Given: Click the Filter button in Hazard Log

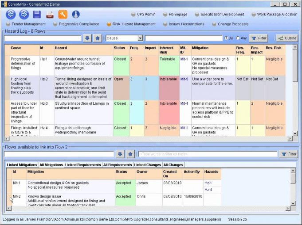Looking at the screenshot, I should click(x=259, y=38).
